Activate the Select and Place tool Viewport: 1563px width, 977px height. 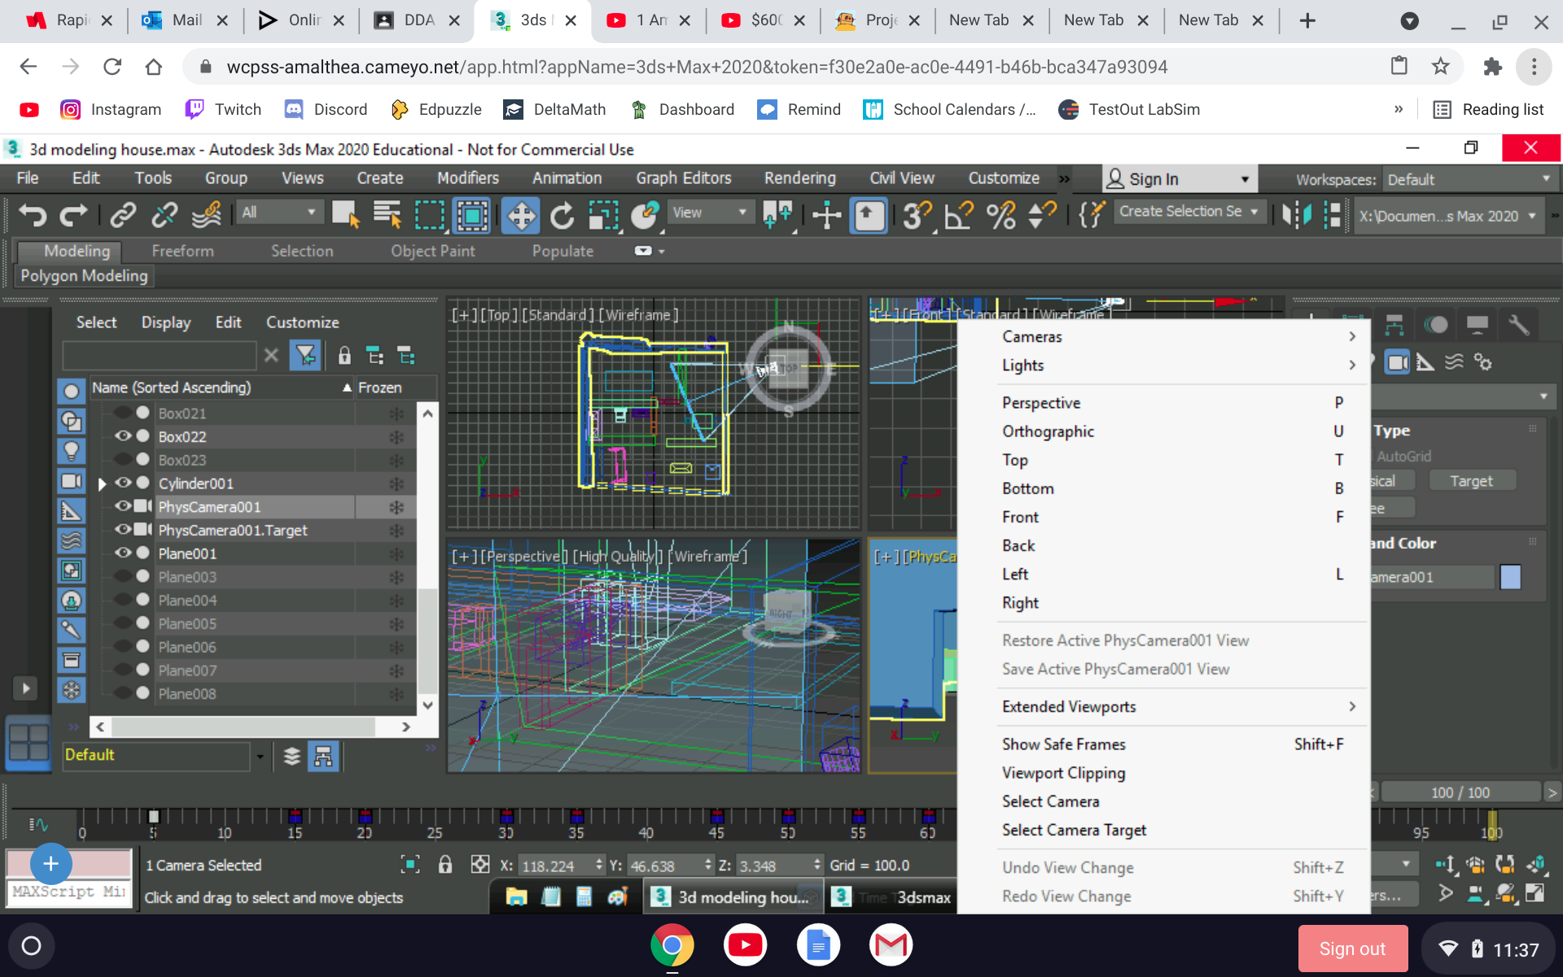coord(645,215)
